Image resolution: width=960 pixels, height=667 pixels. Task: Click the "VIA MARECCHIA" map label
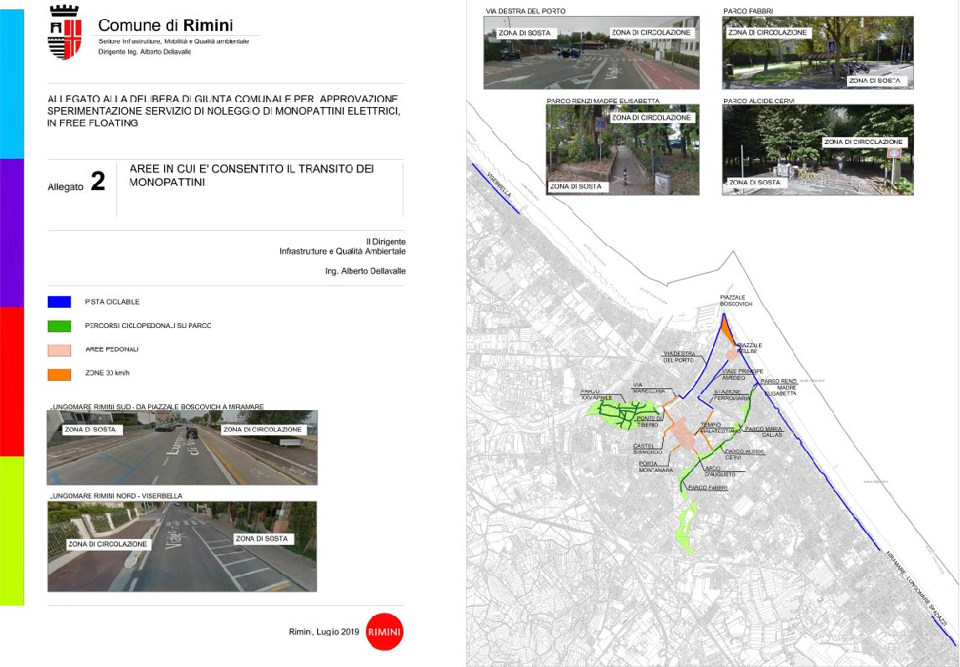point(649,388)
